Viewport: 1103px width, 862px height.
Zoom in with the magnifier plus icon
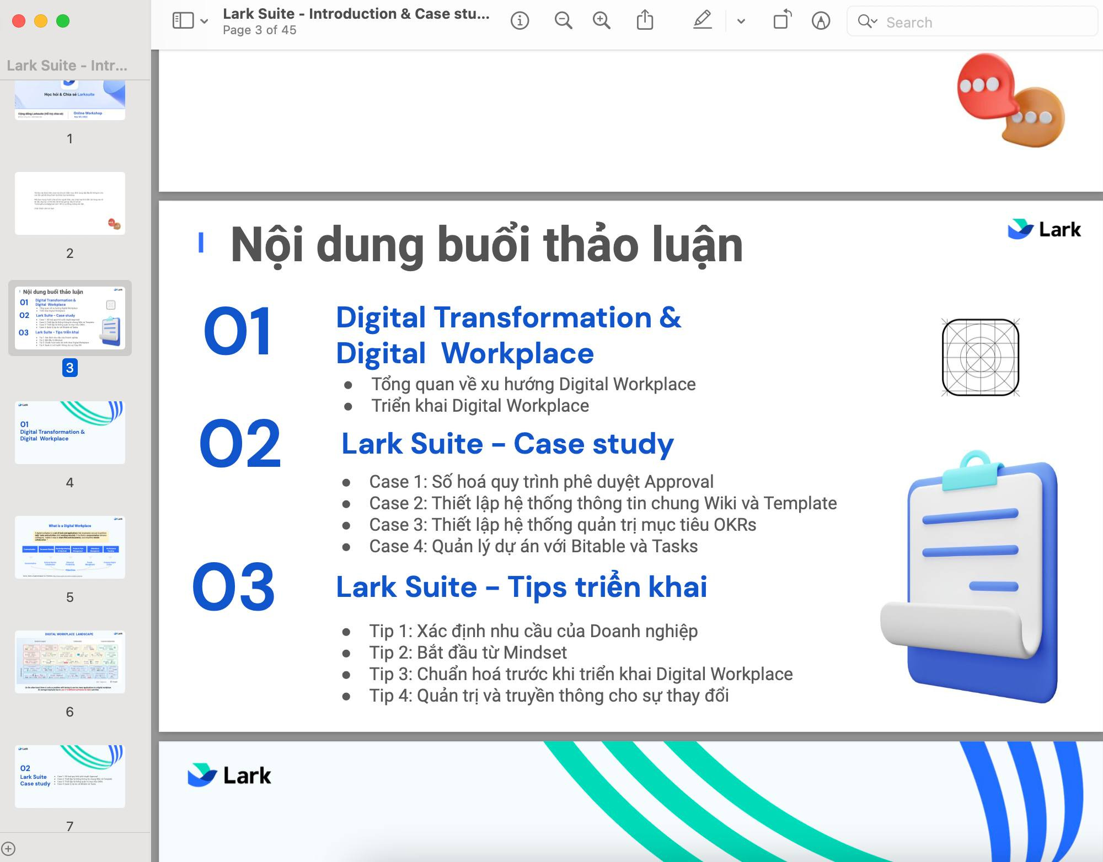click(601, 21)
